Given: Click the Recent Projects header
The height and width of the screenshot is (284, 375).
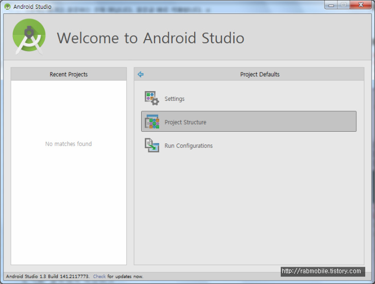Looking at the screenshot, I should [x=69, y=74].
